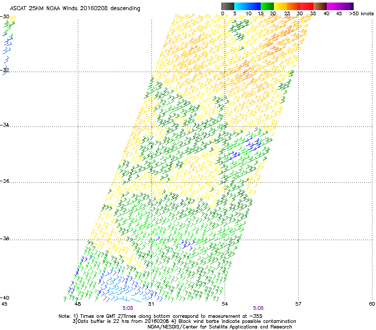Select the green 15-20 knots color segment
376x330 pixels.
(x=267, y=6)
